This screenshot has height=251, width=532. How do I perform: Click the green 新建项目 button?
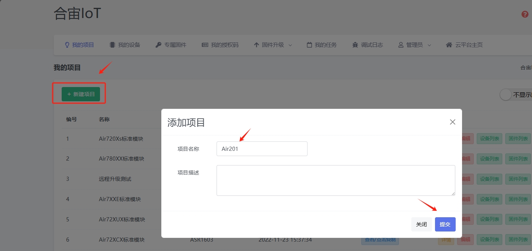tap(81, 94)
